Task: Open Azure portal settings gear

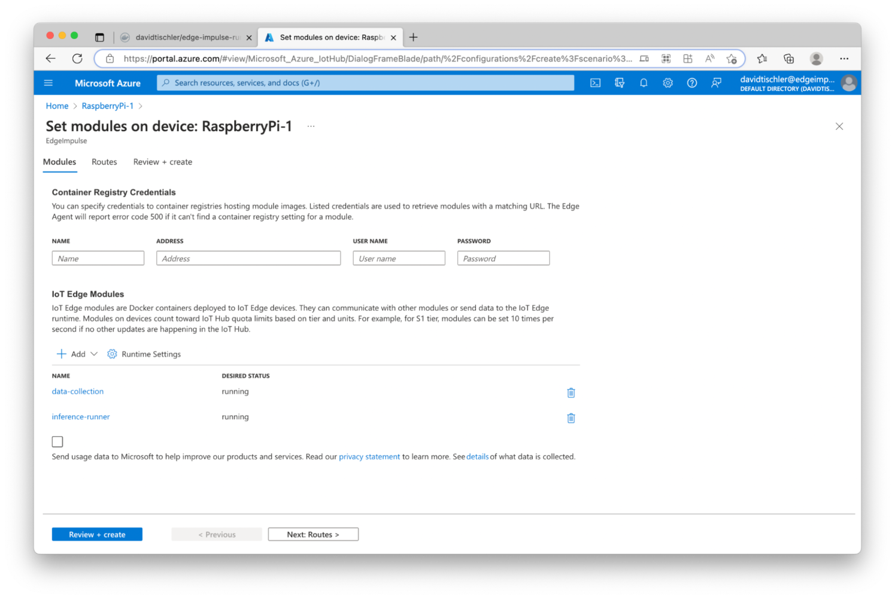Action: coord(668,83)
